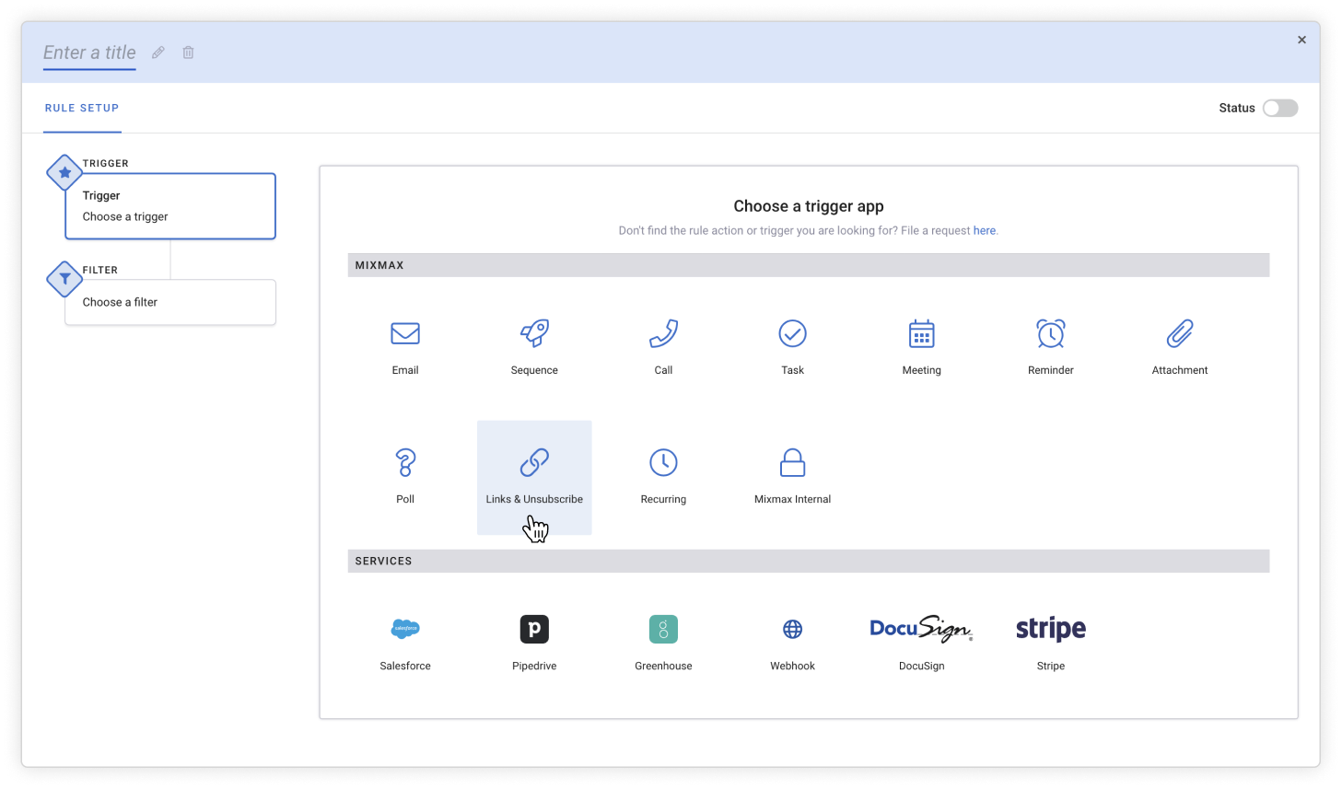Image resolution: width=1342 pixels, height=789 pixels.
Task: Click the trash delete rule icon
Action: tap(188, 52)
